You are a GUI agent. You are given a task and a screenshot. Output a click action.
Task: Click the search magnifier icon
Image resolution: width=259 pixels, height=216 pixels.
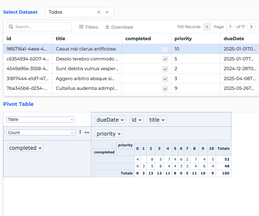(11, 27)
